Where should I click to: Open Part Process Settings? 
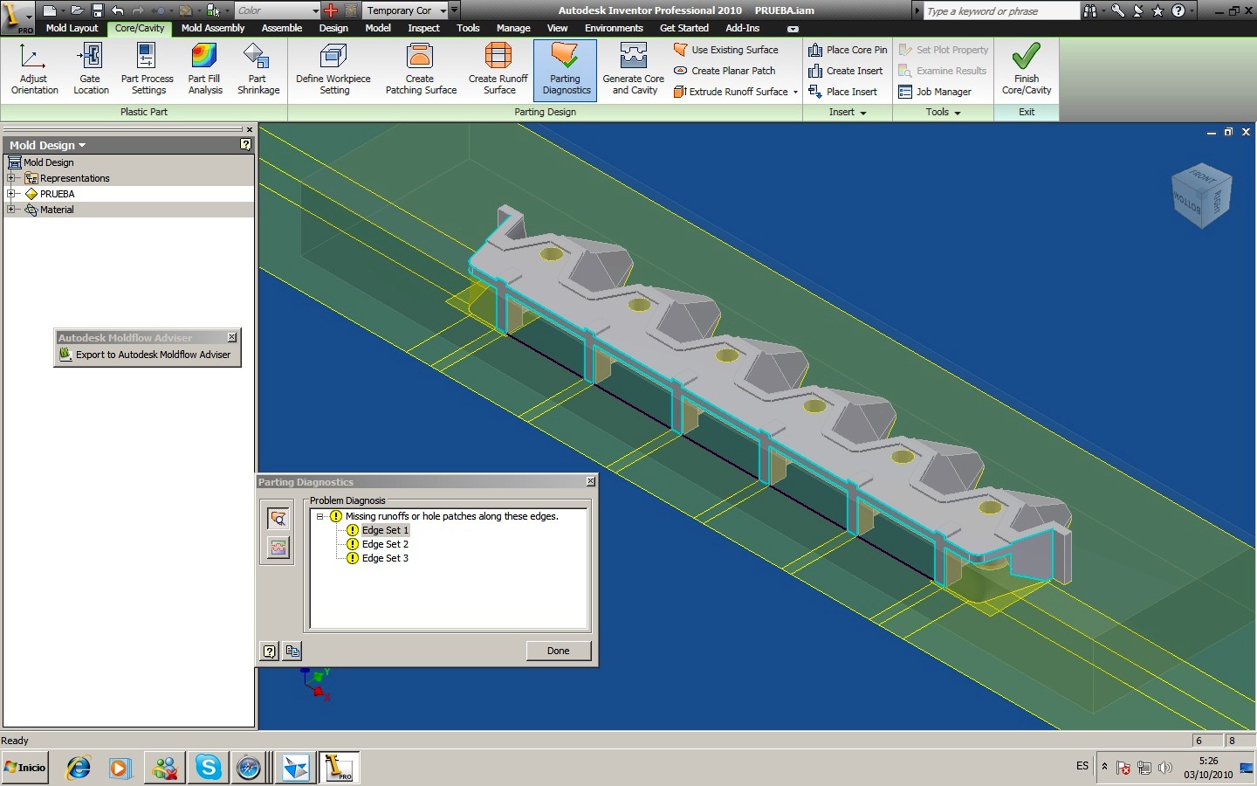tap(147, 69)
